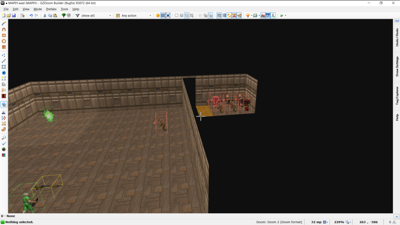Viewport: 400px width, 225px height.
Task: Expand dynamic lights lightbulb dropdown arrow
Action: coord(252,16)
